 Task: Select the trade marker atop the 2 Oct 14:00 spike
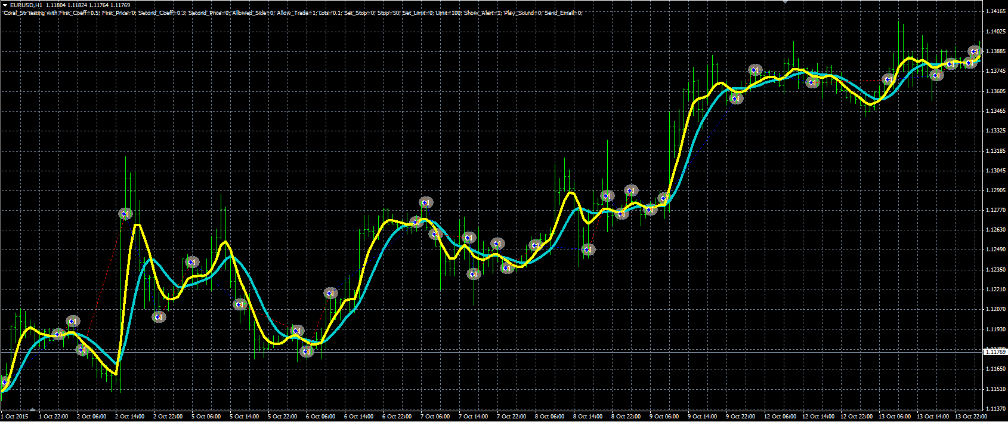point(125,214)
